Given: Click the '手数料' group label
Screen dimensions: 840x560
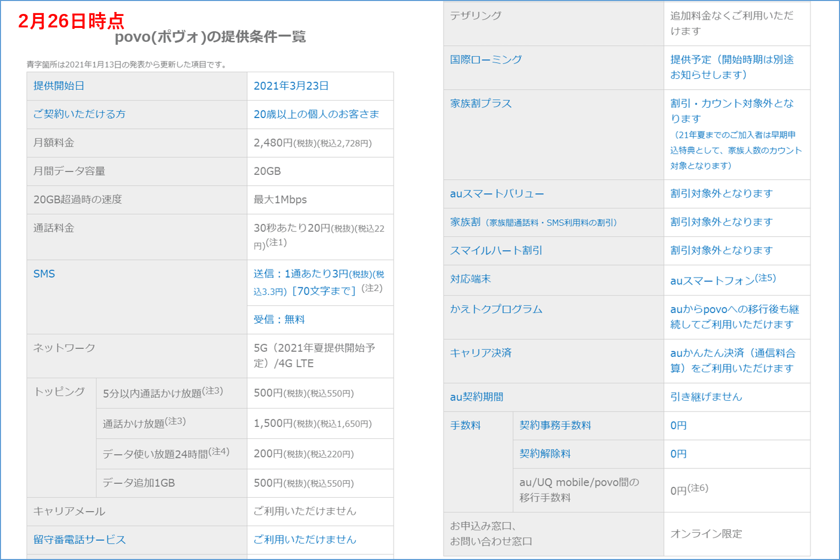Looking at the screenshot, I should tap(465, 425).
